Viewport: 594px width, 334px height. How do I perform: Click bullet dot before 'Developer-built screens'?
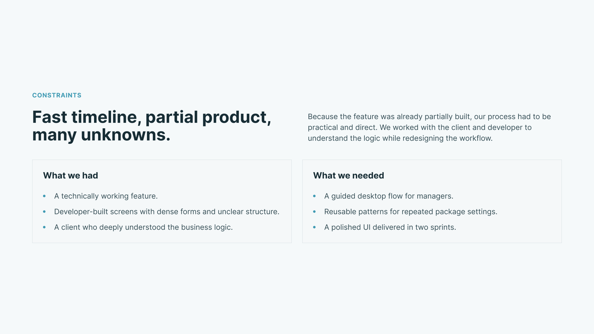point(44,212)
